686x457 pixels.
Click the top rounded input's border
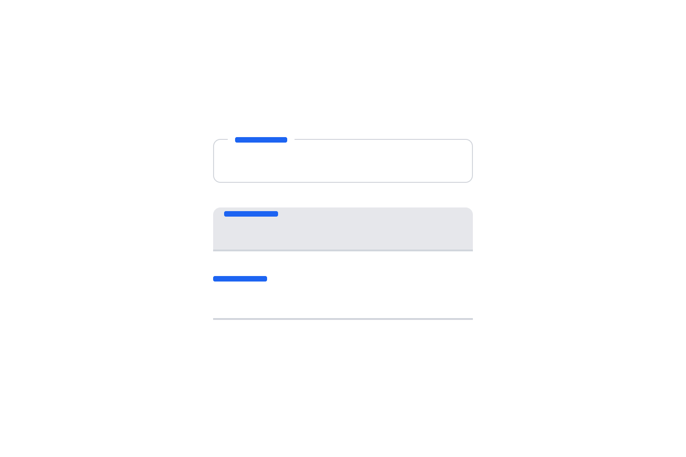(343, 182)
